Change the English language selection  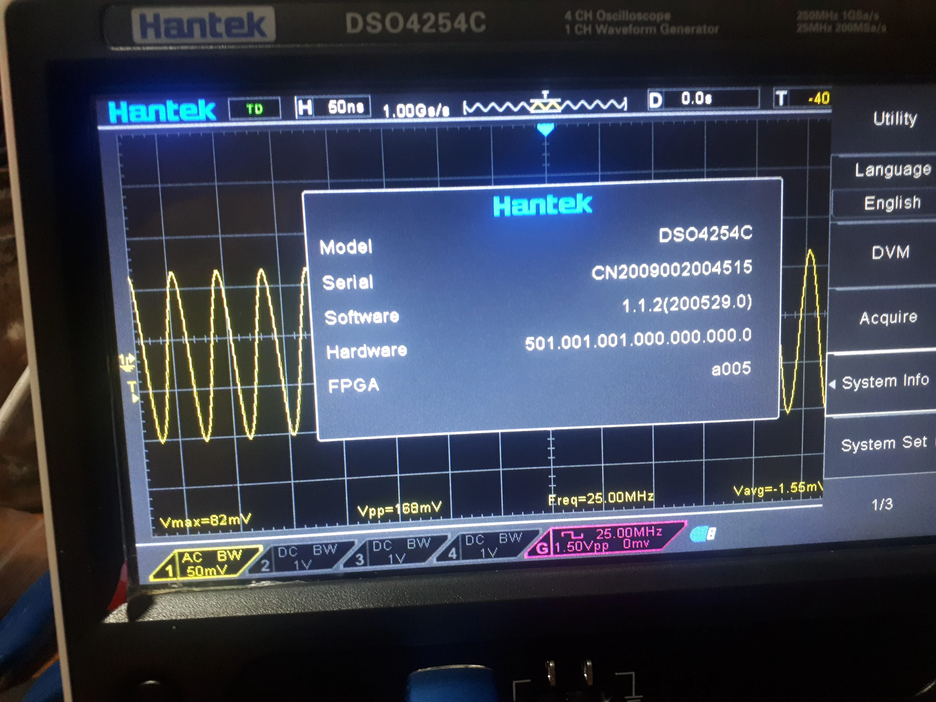point(892,203)
